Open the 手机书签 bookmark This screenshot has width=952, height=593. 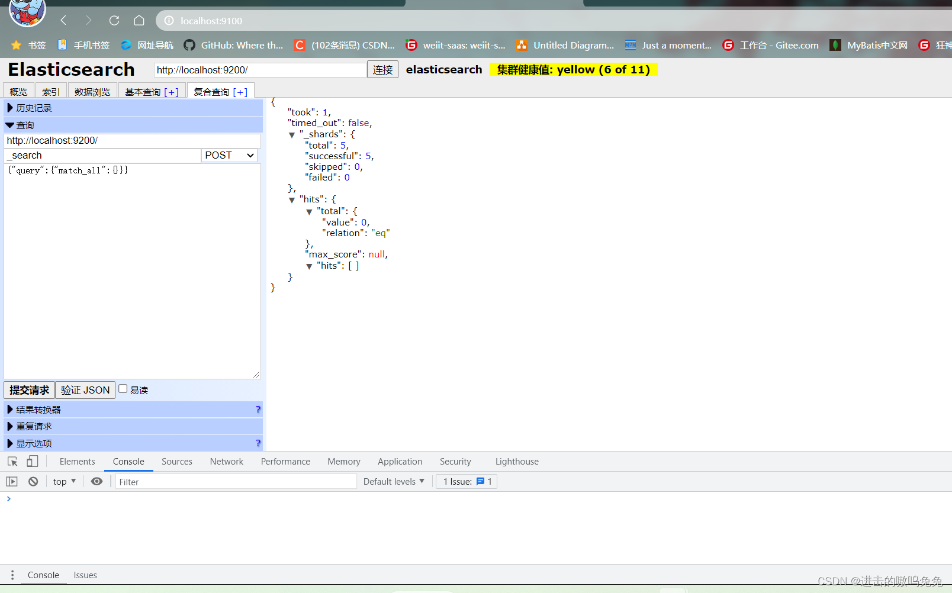(x=83, y=45)
